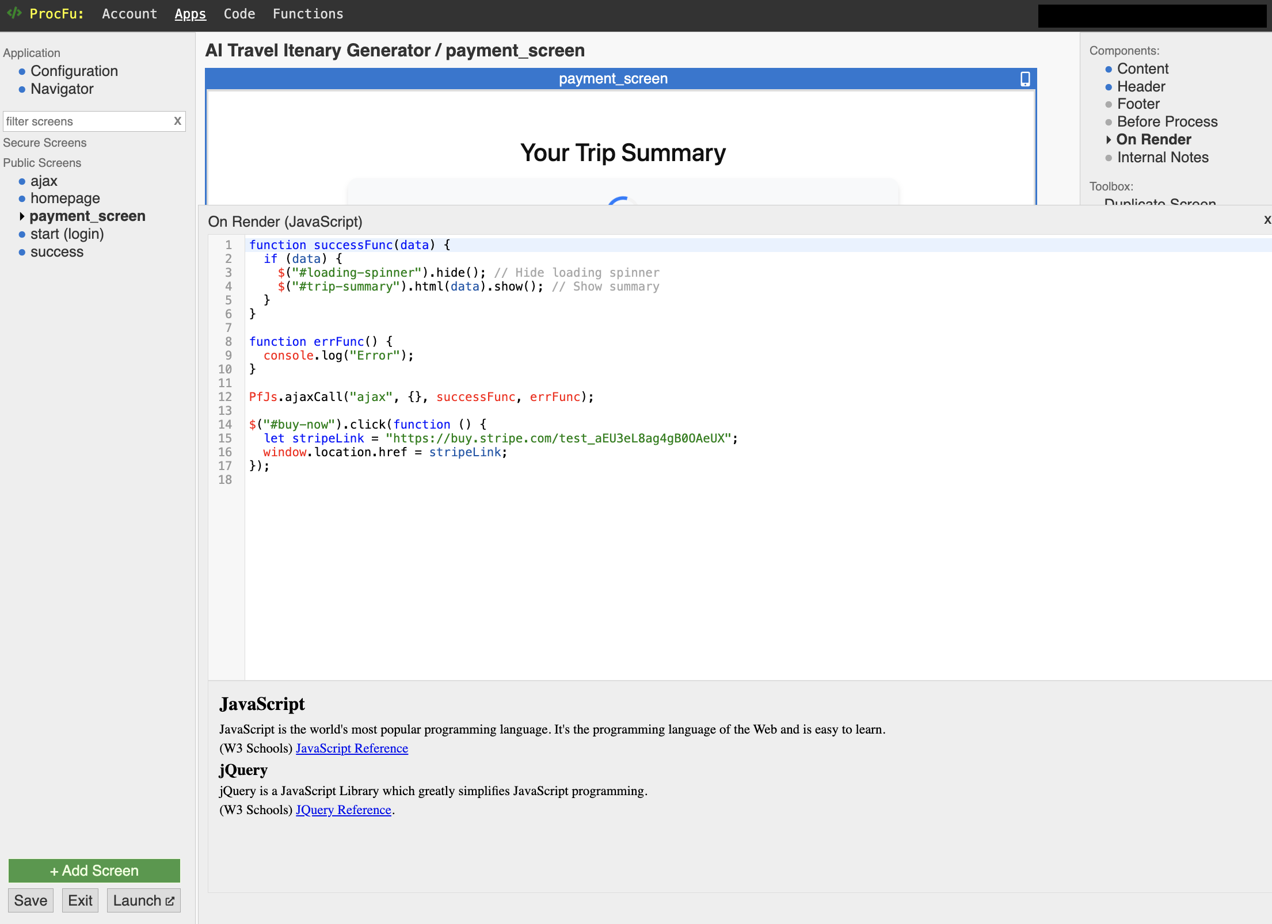Close the On Render JavaScript panel

click(1267, 220)
